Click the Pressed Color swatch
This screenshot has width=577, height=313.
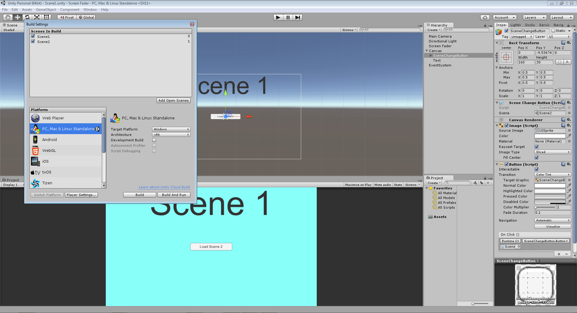[x=550, y=196]
